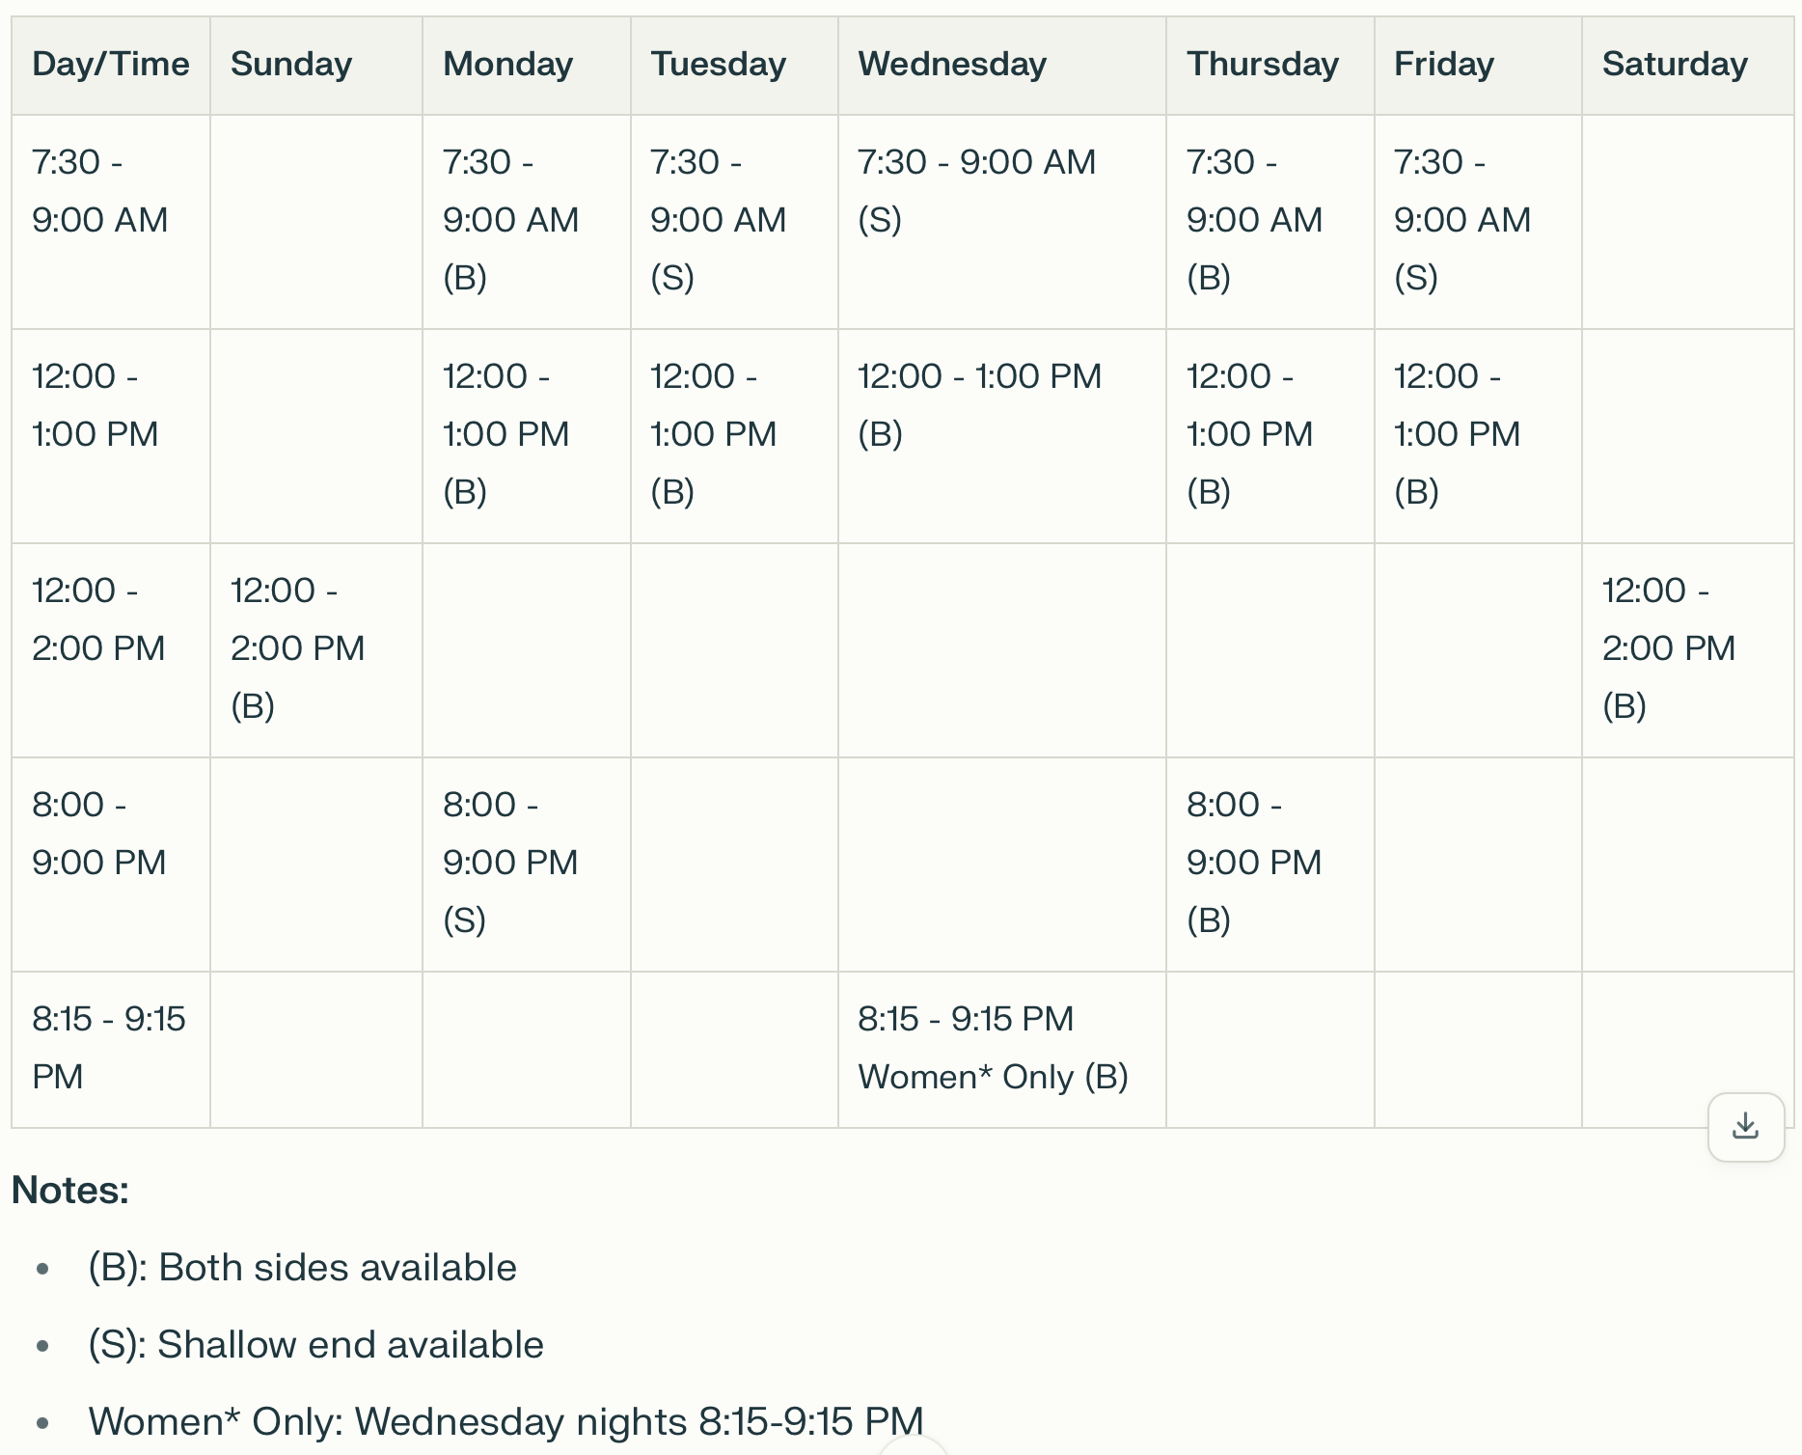
Task: Select the 8:15 - 9:15 PM row label
Action: 111,1049
